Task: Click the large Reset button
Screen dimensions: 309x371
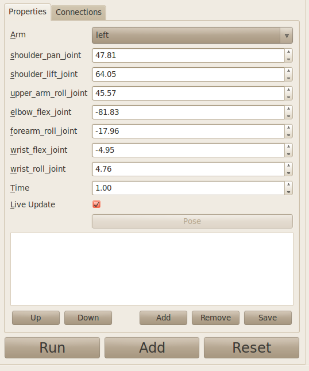Action: (x=252, y=347)
